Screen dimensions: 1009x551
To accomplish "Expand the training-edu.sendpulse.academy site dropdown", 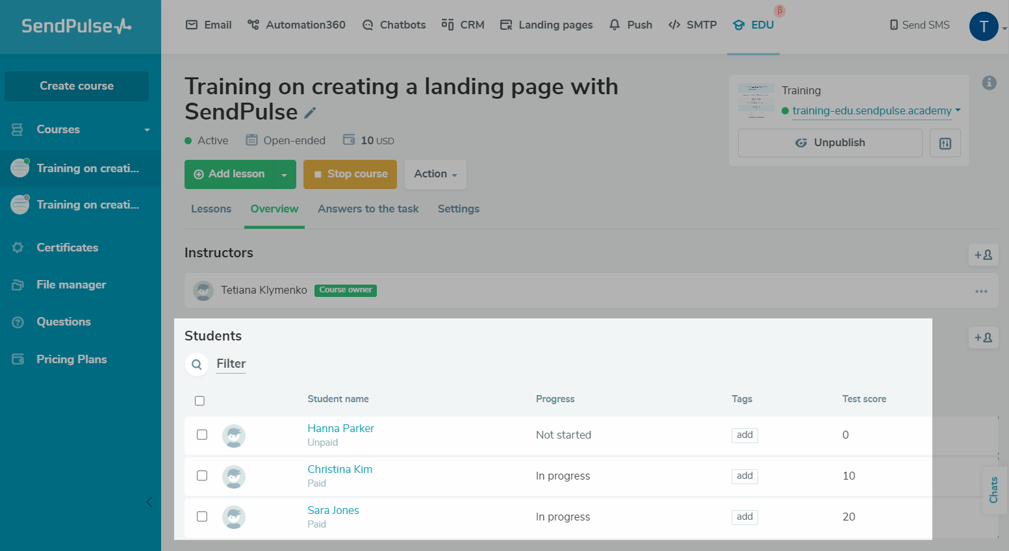I will (x=958, y=110).
